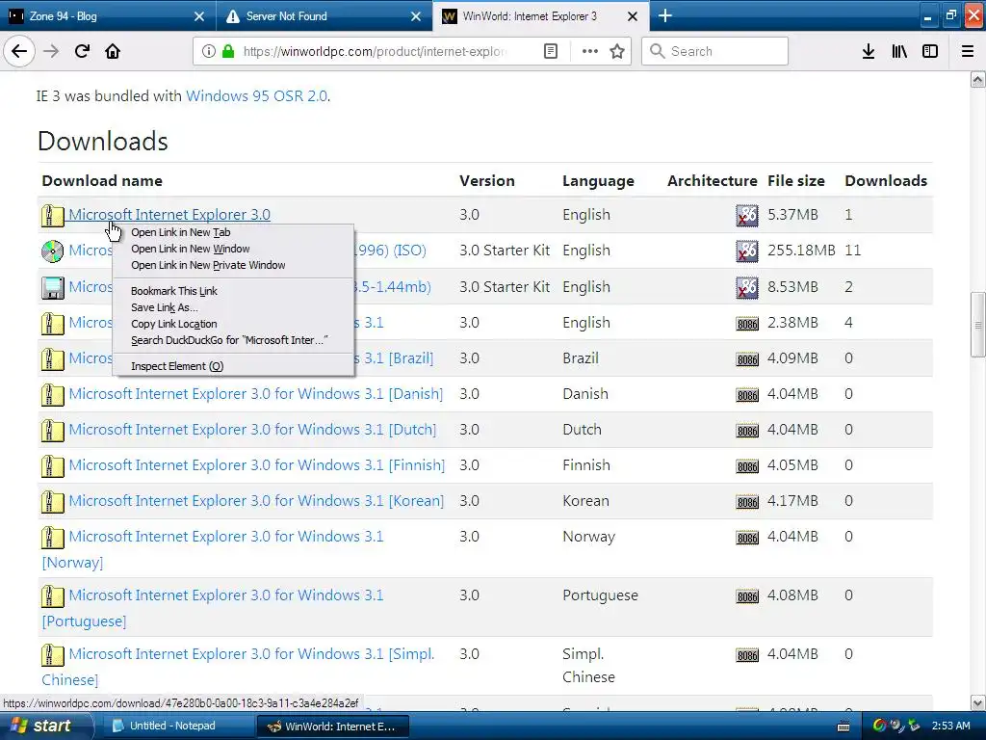Click the forward navigation arrow
The width and height of the screenshot is (986, 740).
click(x=51, y=51)
